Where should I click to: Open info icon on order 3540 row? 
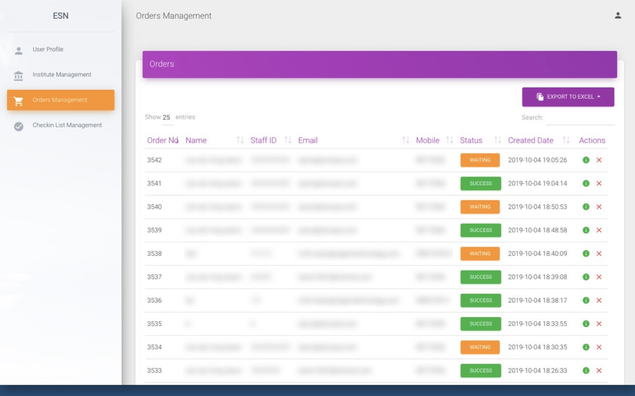coord(586,207)
